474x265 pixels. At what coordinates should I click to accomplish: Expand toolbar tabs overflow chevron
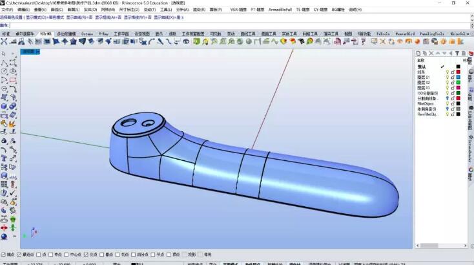pos(468,34)
